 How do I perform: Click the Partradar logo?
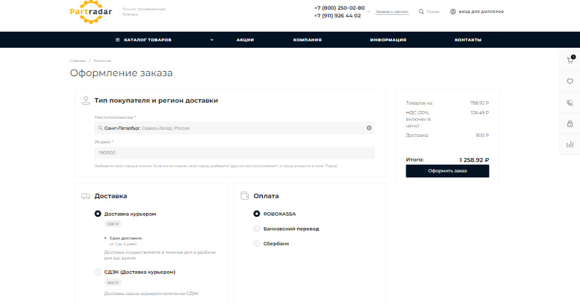point(91,12)
